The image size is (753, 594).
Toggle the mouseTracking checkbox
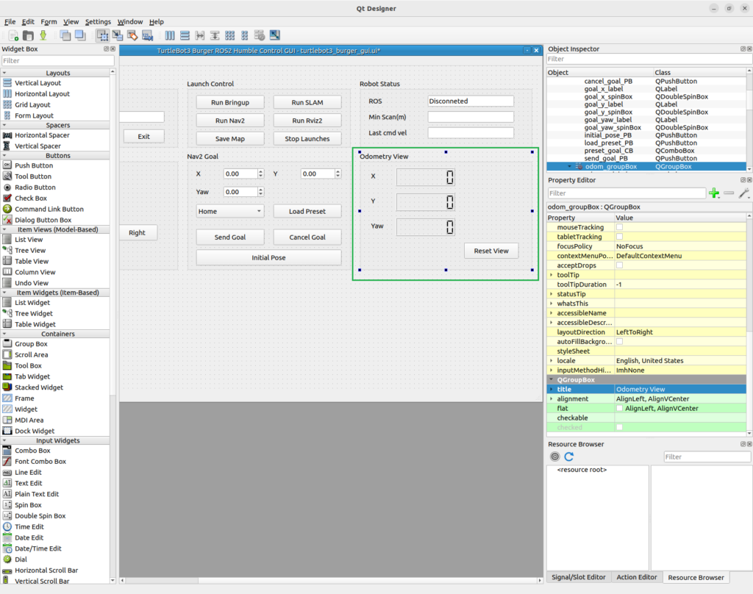point(619,227)
